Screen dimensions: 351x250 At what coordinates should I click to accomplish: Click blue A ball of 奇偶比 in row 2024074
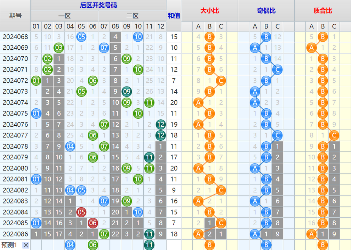point(255,102)
